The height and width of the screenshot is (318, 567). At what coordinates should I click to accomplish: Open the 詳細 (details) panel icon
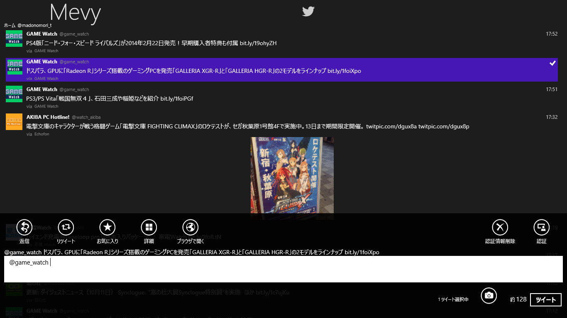coord(149,227)
